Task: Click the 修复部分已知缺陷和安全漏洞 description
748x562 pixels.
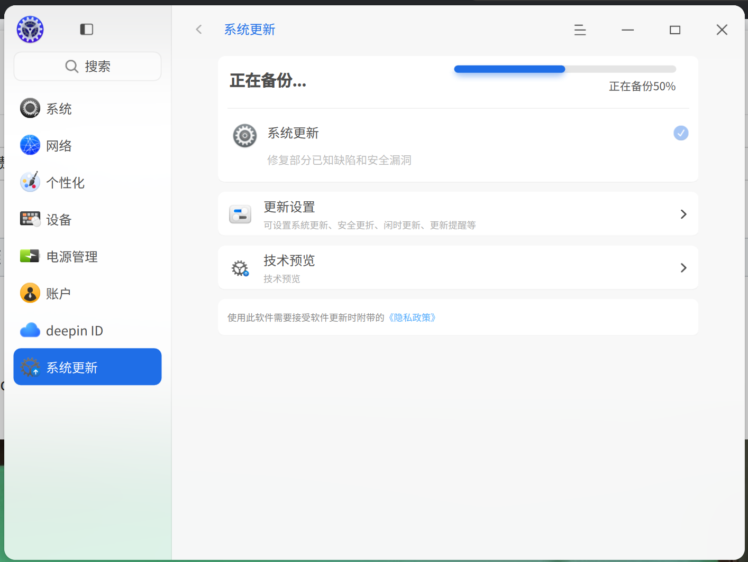Action: [x=339, y=160]
